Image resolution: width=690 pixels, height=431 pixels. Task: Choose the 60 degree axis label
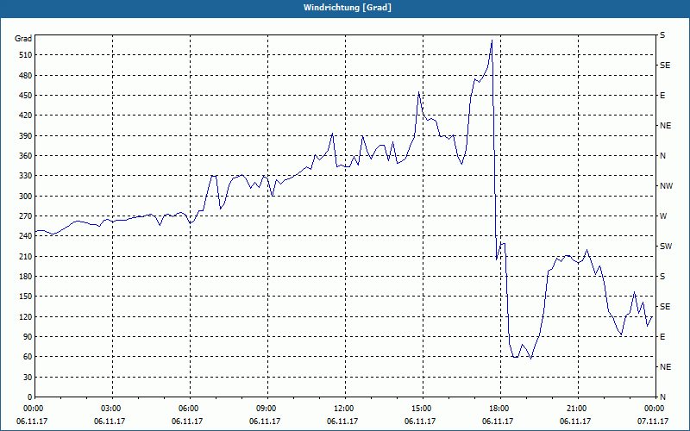coord(28,357)
